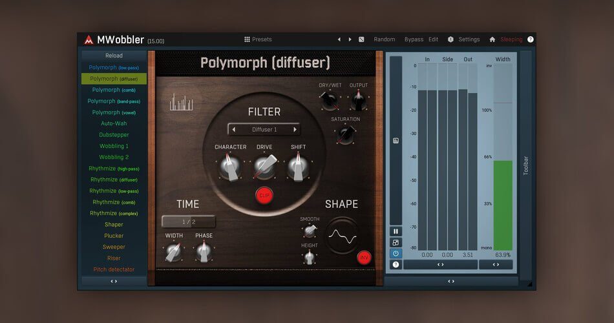614x323 pixels.
Task: Click the home icon in top bar
Action: pos(492,39)
